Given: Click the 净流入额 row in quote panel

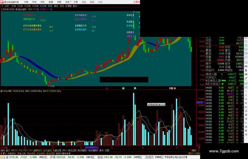Looking at the screenshot, I should [224, 74].
